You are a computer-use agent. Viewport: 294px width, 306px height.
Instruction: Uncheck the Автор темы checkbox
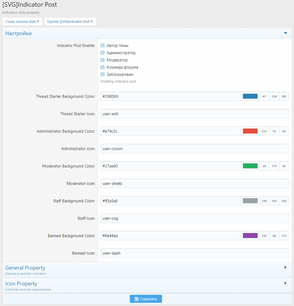(x=102, y=46)
